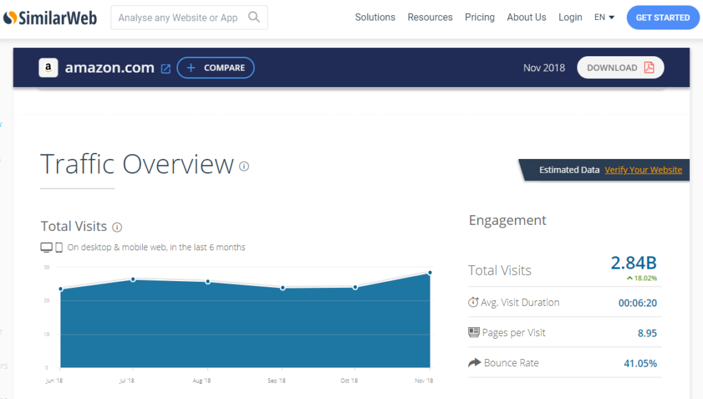Click the desktop device icon
Viewport: 703px width, 399px height.
(x=46, y=247)
